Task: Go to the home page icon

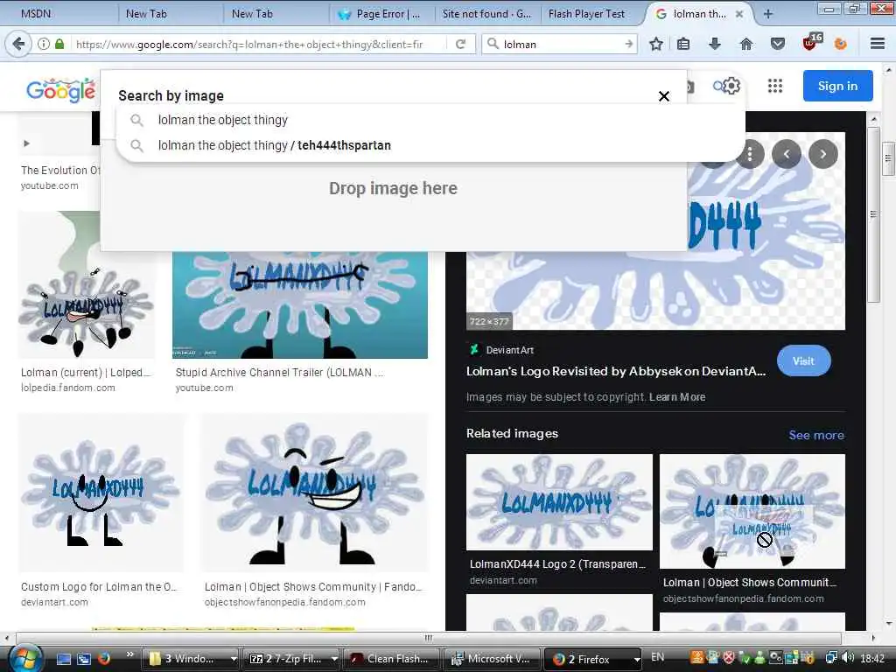Action: click(745, 44)
